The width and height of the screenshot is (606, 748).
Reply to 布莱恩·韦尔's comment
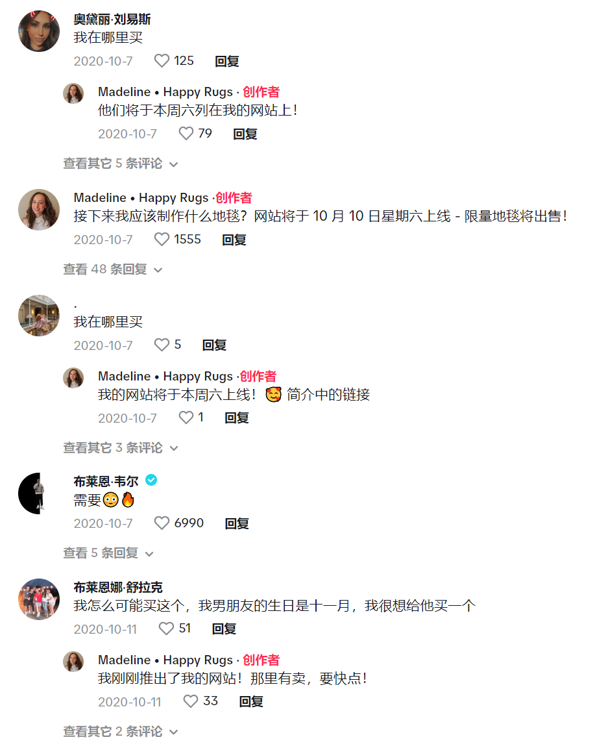point(237,523)
